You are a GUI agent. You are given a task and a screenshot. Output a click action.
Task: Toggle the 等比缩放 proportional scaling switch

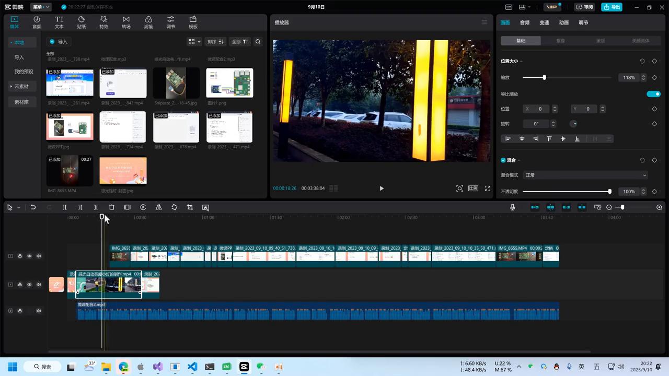[653, 94]
